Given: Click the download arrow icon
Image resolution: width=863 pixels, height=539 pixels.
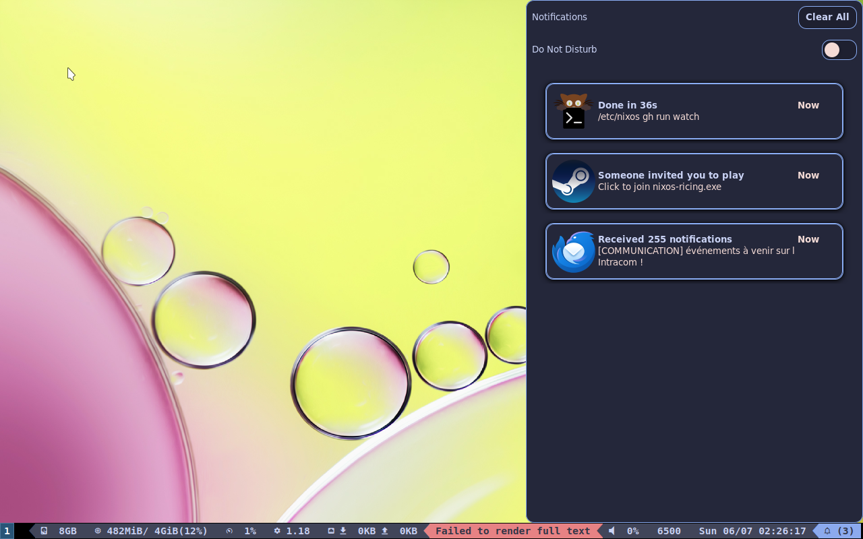Looking at the screenshot, I should pyautogui.click(x=343, y=531).
